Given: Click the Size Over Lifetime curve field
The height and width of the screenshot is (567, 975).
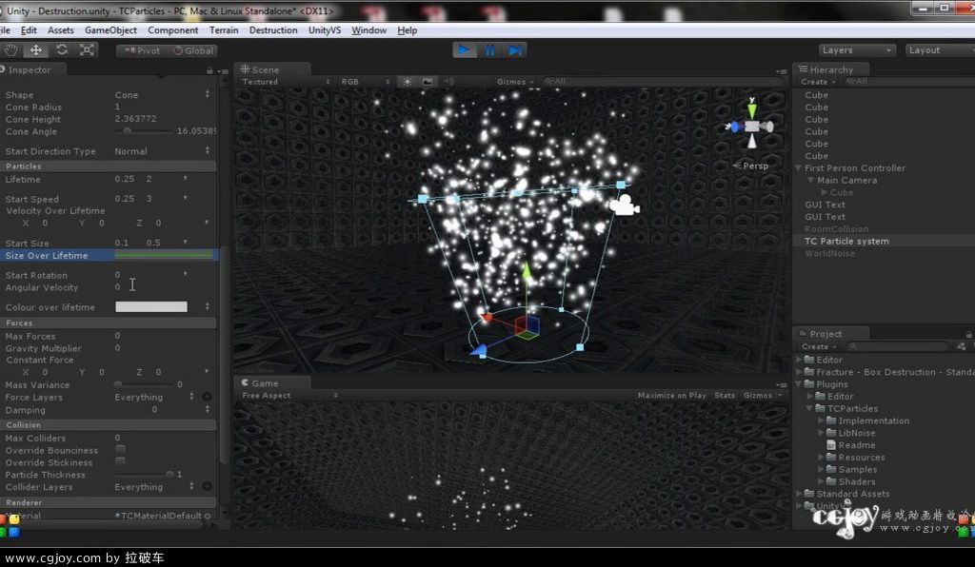Looking at the screenshot, I should click(x=164, y=255).
